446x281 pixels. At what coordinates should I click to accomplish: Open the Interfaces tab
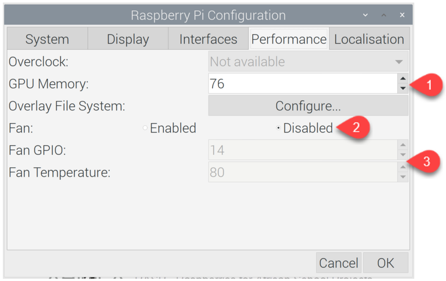pos(208,39)
